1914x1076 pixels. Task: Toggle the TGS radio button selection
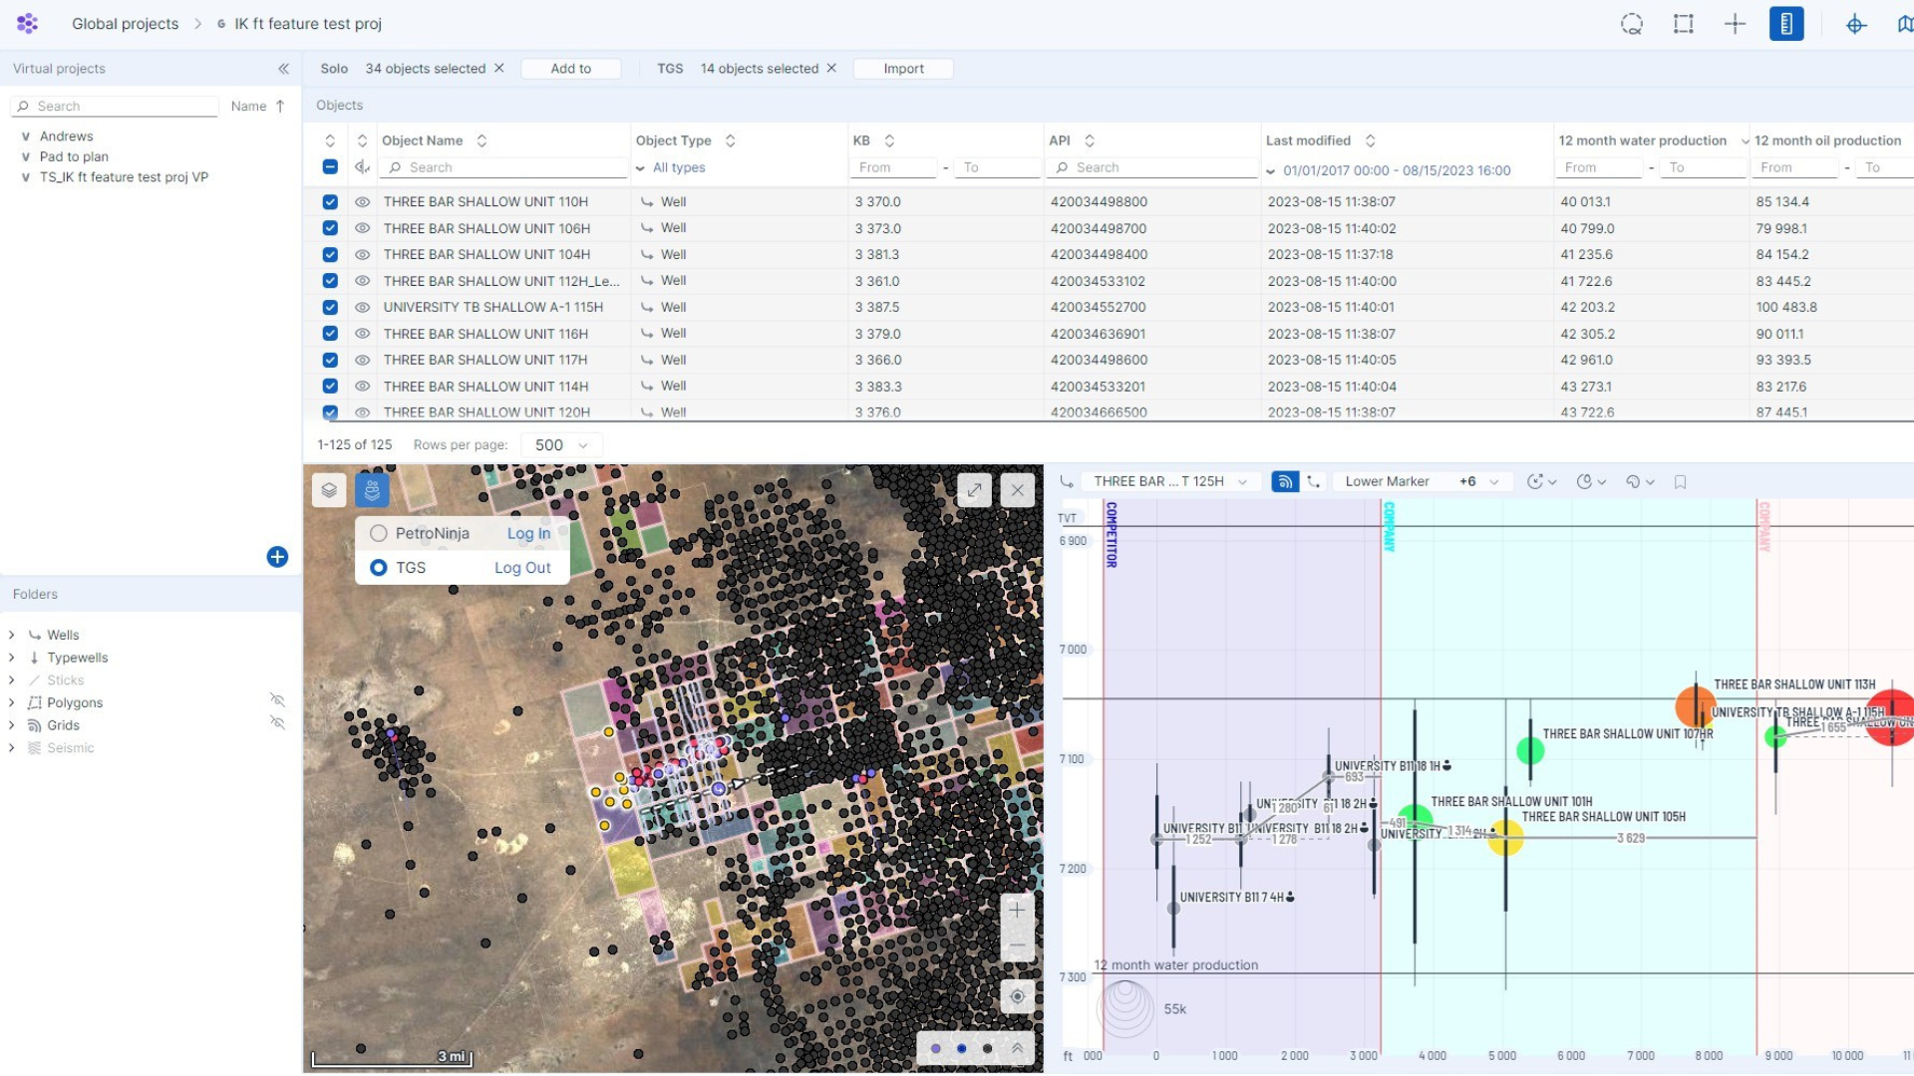coord(380,566)
